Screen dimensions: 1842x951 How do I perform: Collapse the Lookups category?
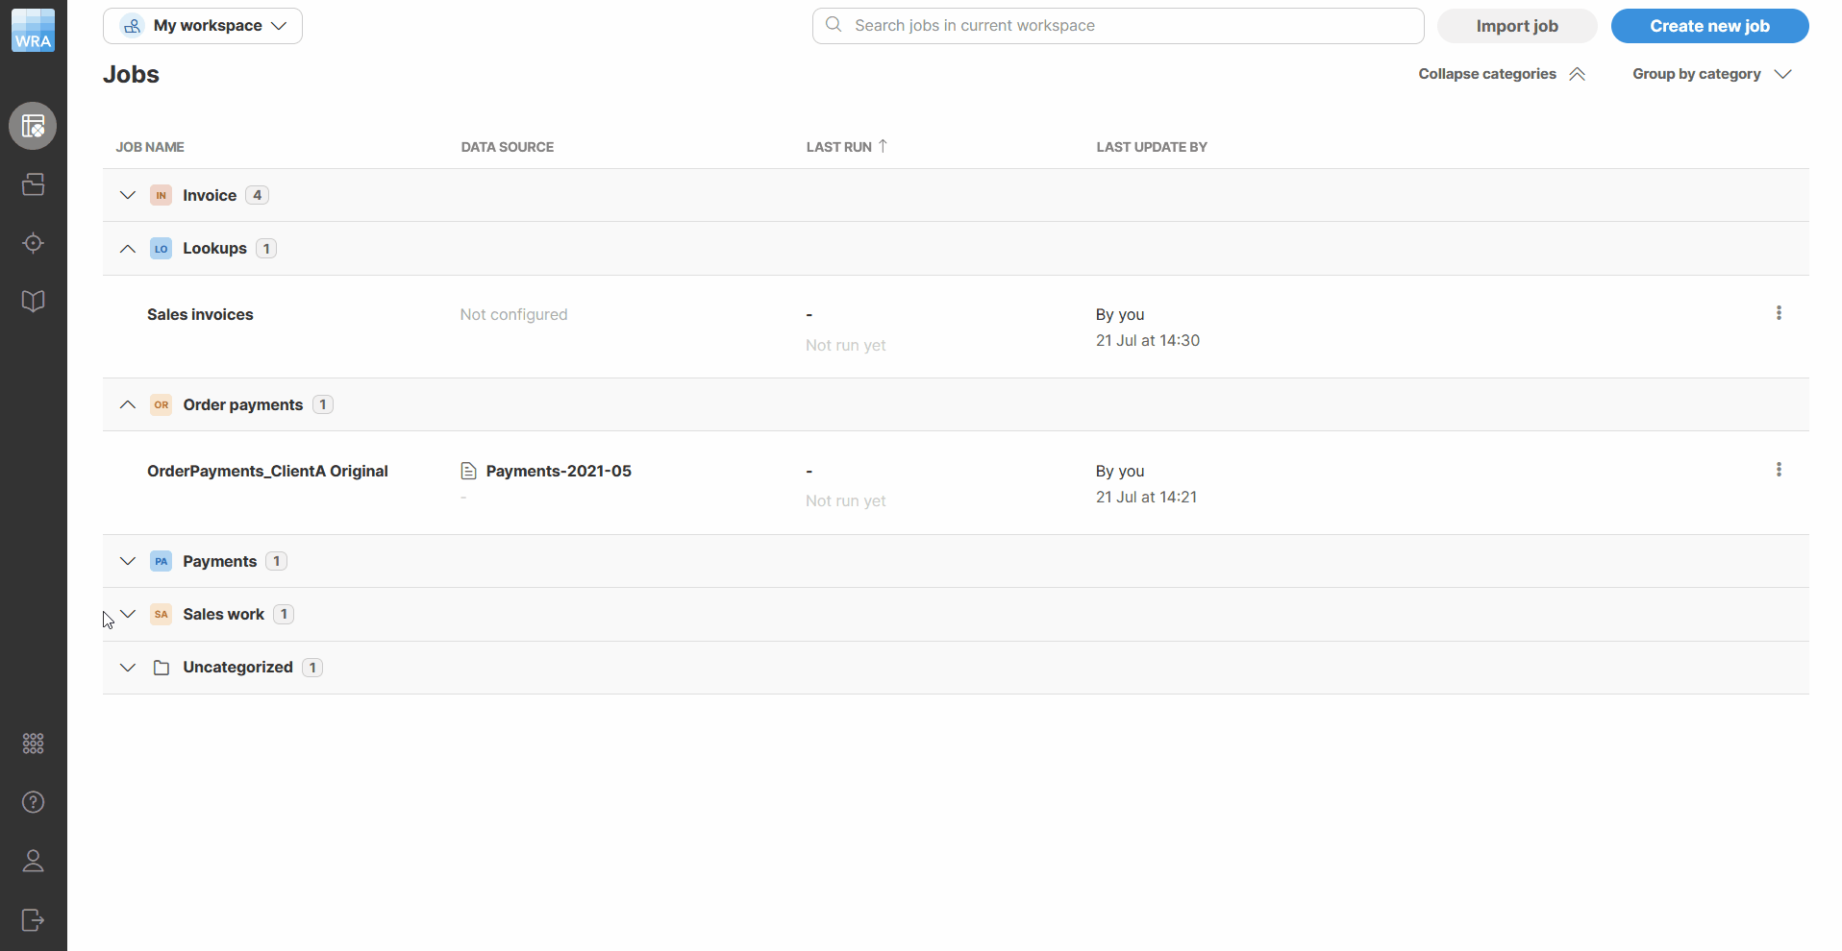coord(127,249)
